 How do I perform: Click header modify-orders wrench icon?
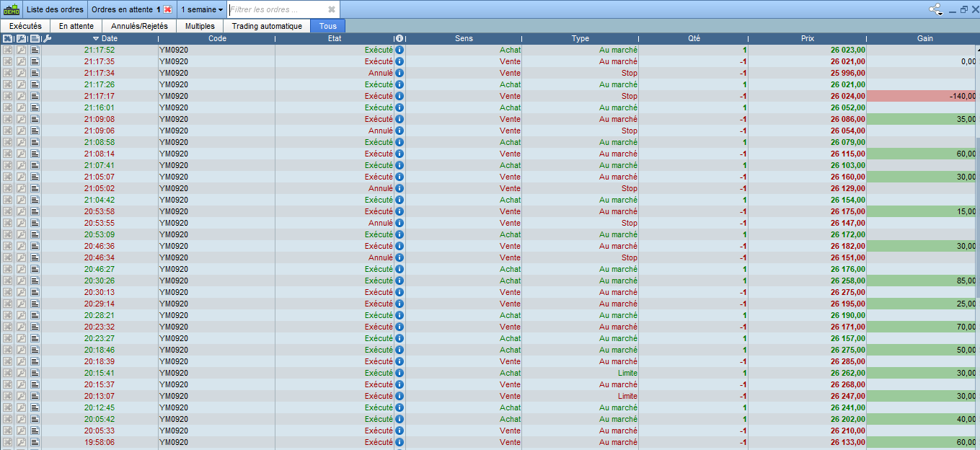pos(22,38)
